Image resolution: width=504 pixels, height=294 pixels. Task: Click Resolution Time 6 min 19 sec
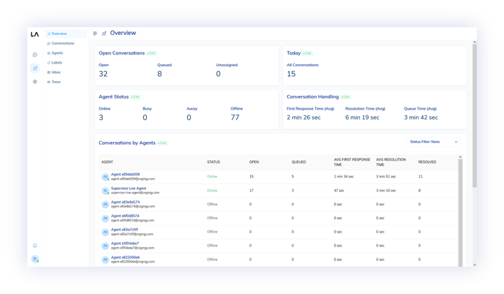pyautogui.click(x=362, y=117)
